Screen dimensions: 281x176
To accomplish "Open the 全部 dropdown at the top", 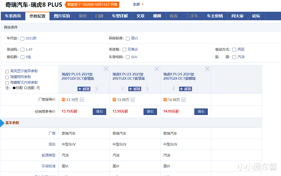I will [138, 4].
